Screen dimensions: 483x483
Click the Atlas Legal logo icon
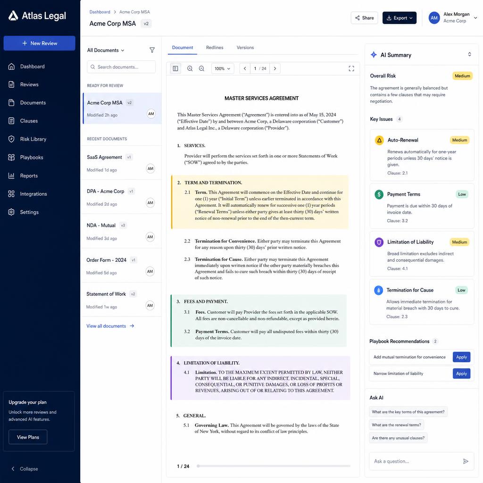tap(13, 16)
